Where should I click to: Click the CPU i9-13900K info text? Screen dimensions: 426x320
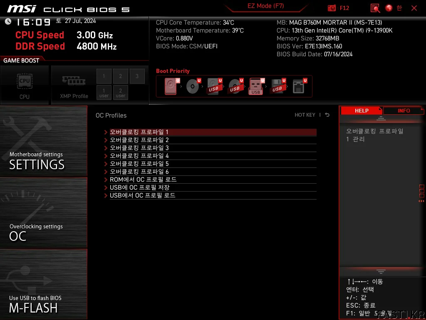[x=334, y=30]
